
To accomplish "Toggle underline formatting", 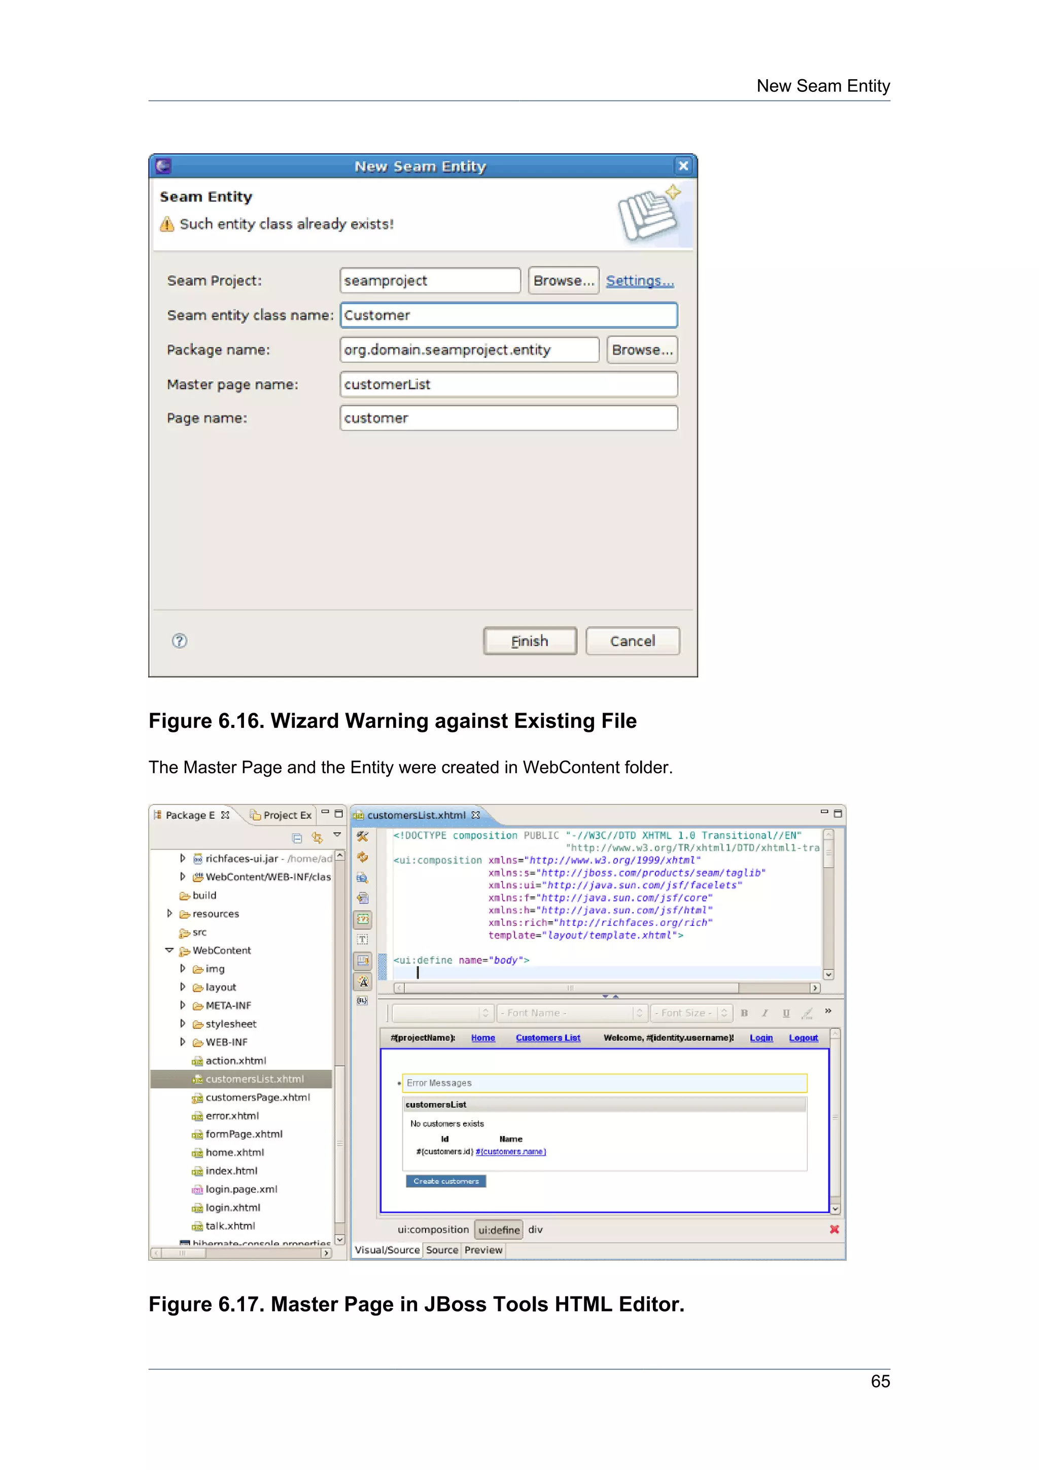I will (x=786, y=1013).
